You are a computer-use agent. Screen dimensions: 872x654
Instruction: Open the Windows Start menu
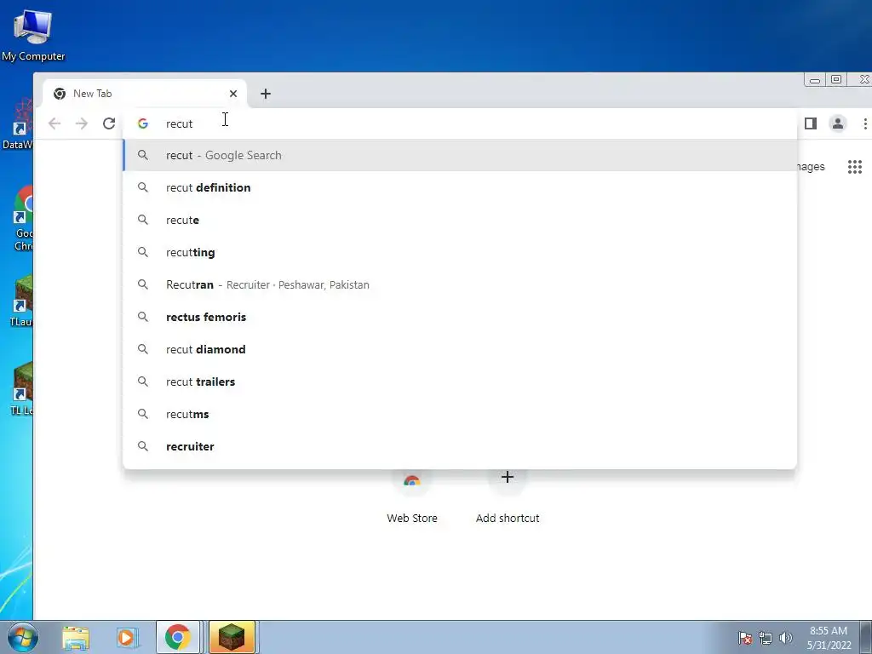(22, 637)
